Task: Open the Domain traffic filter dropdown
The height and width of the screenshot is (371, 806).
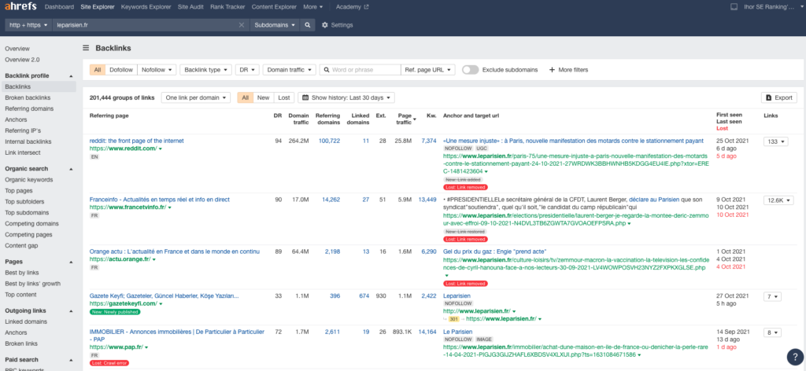Action: tap(290, 70)
